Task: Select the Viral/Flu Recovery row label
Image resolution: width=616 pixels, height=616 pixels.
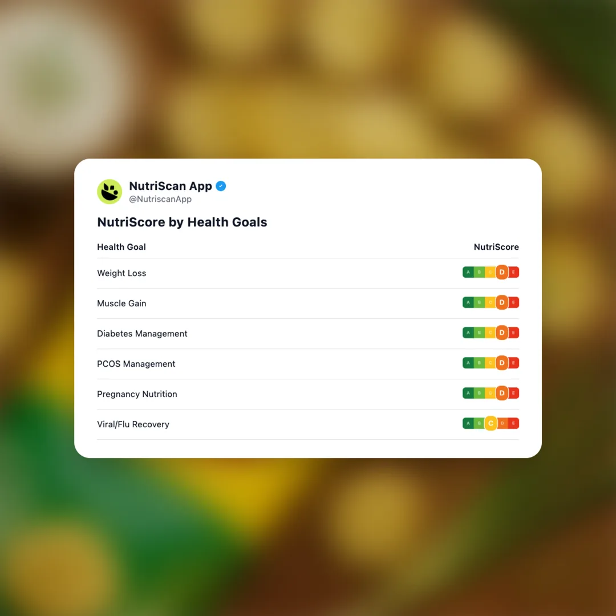Action: pos(133,424)
